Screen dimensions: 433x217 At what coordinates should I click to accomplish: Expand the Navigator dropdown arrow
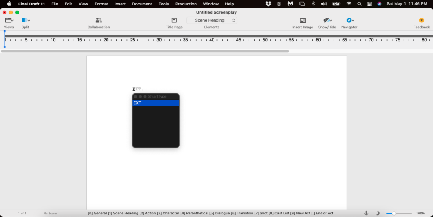pyautogui.click(x=353, y=20)
